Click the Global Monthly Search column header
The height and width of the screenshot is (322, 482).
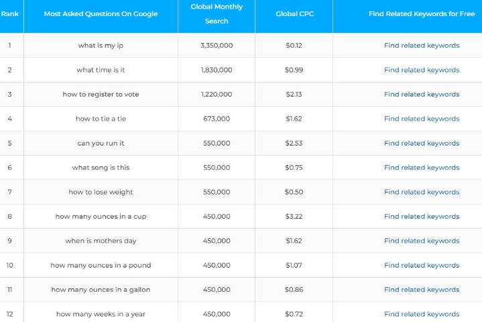tap(217, 14)
